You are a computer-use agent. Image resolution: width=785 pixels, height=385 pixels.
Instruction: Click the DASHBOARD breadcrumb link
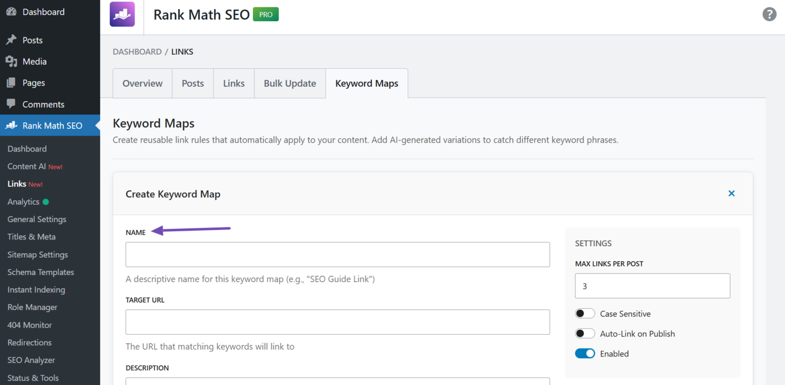(x=137, y=51)
